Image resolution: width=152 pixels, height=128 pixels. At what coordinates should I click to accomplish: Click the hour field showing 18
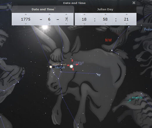pos(84,19)
